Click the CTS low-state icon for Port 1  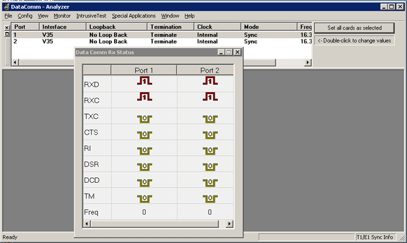point(145,135)
